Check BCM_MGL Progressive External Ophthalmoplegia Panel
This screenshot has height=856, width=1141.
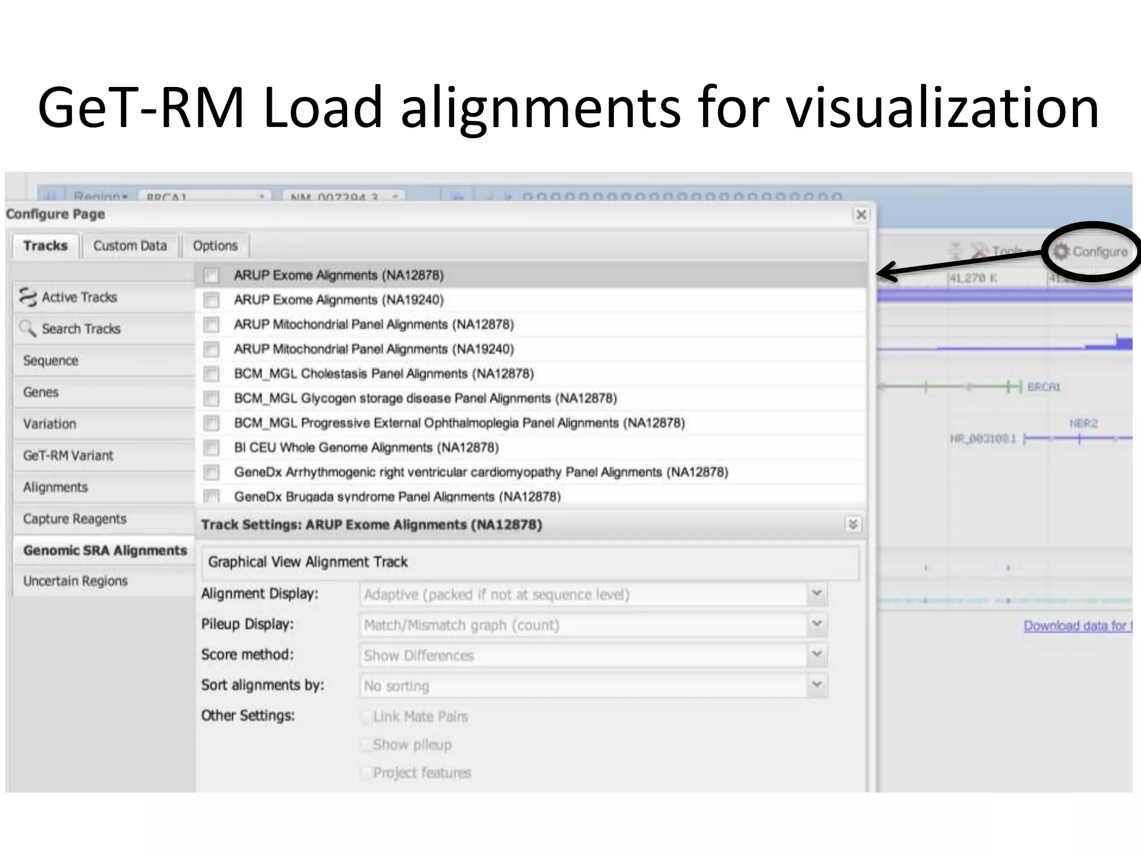211,424
